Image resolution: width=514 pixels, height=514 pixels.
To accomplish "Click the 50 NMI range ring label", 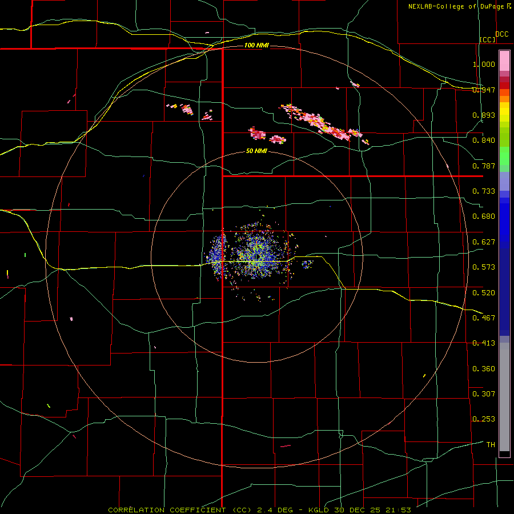I will (256, 151).
